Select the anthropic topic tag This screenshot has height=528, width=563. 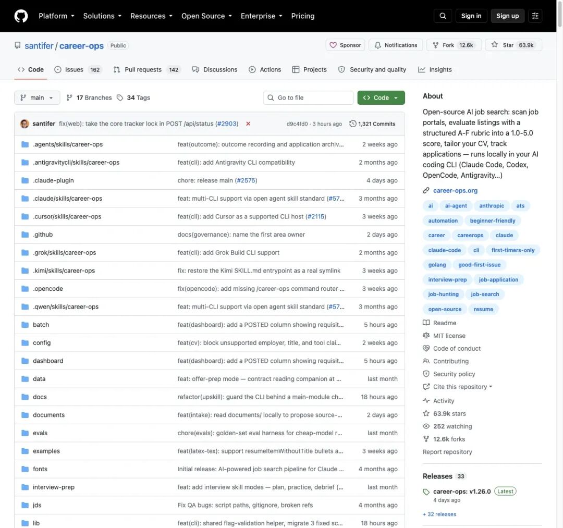(x=492, y=206)
